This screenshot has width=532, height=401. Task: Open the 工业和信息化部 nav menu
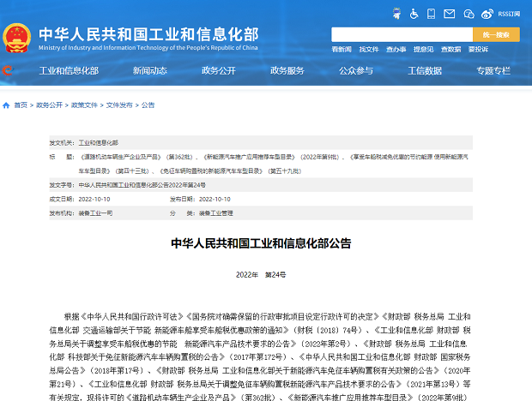(69, 70)
